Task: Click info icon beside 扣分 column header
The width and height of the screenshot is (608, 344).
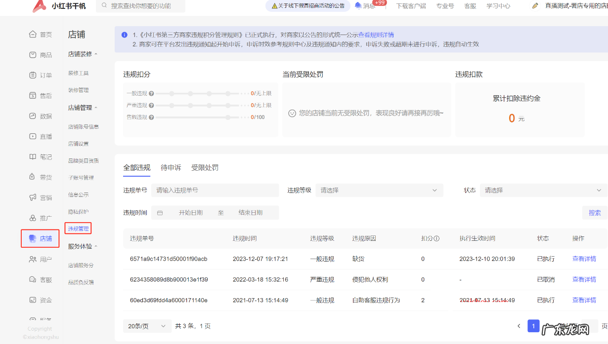Action: pos(436,238)
